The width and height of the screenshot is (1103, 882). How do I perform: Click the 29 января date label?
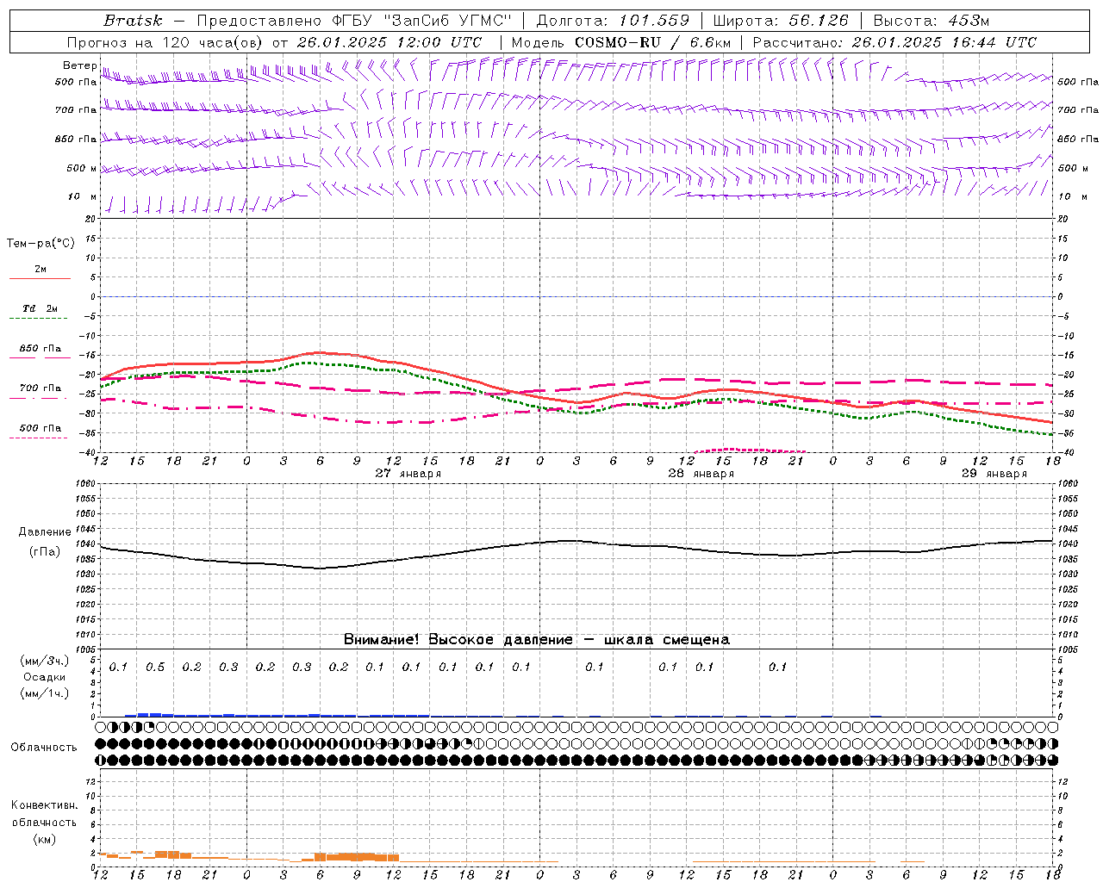point(994,474)
